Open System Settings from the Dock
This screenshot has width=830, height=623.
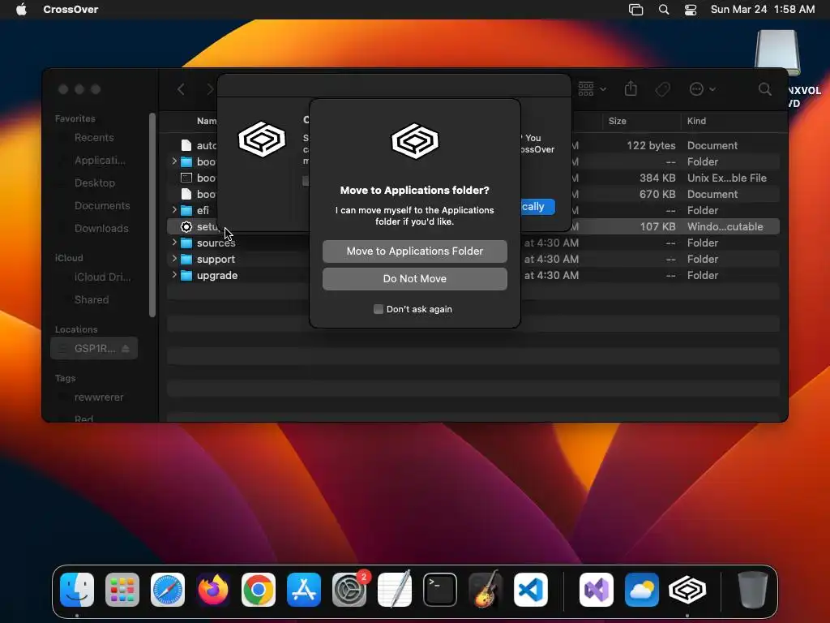click(x=349, y=590)
